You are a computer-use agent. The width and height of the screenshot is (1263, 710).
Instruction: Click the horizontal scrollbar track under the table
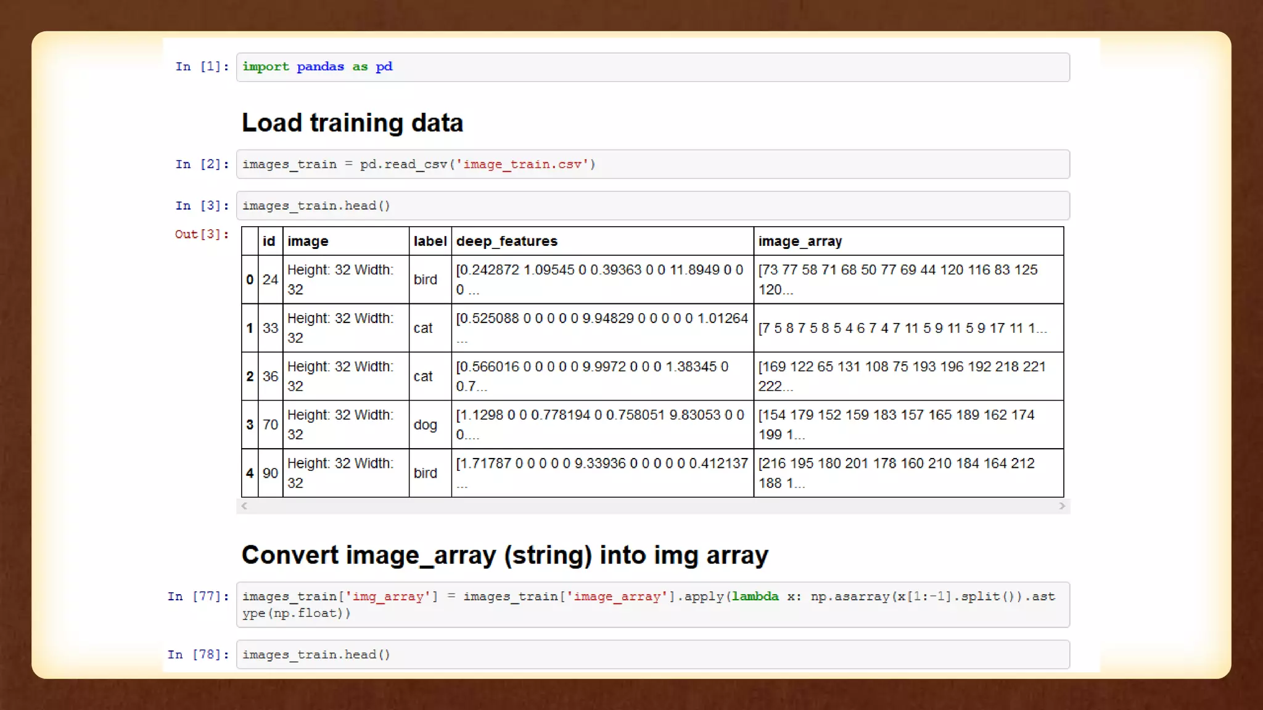[652, 506]
